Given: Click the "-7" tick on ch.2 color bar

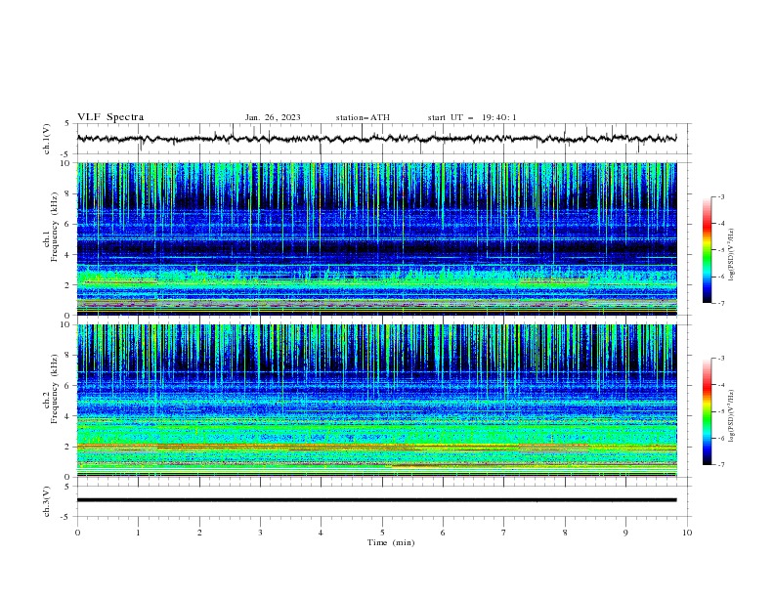Looking at the screenshot, I should coord(721,465).
